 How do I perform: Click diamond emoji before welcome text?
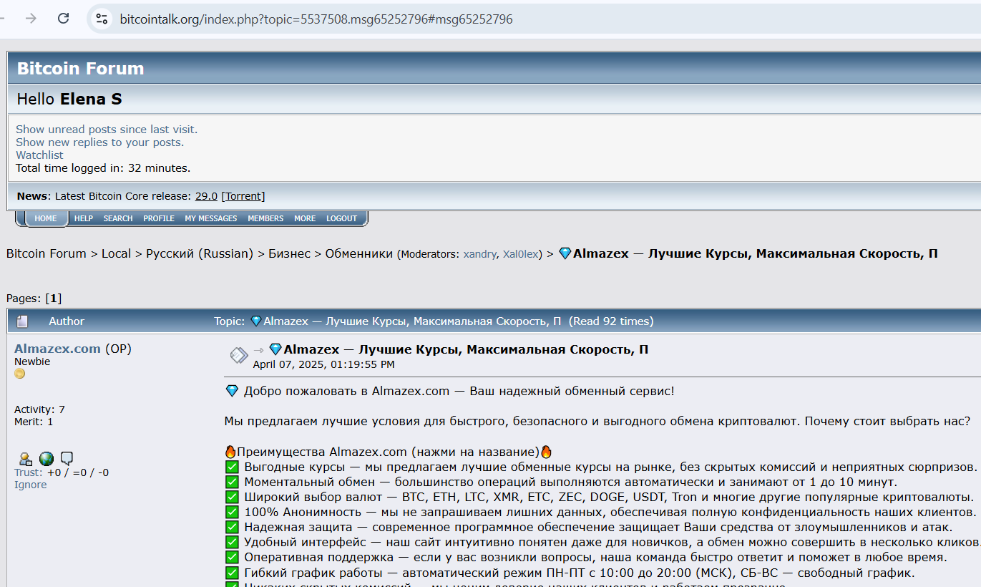point(232,391)
